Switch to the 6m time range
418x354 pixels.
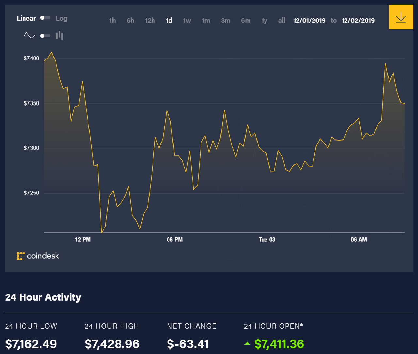point(246,20)
